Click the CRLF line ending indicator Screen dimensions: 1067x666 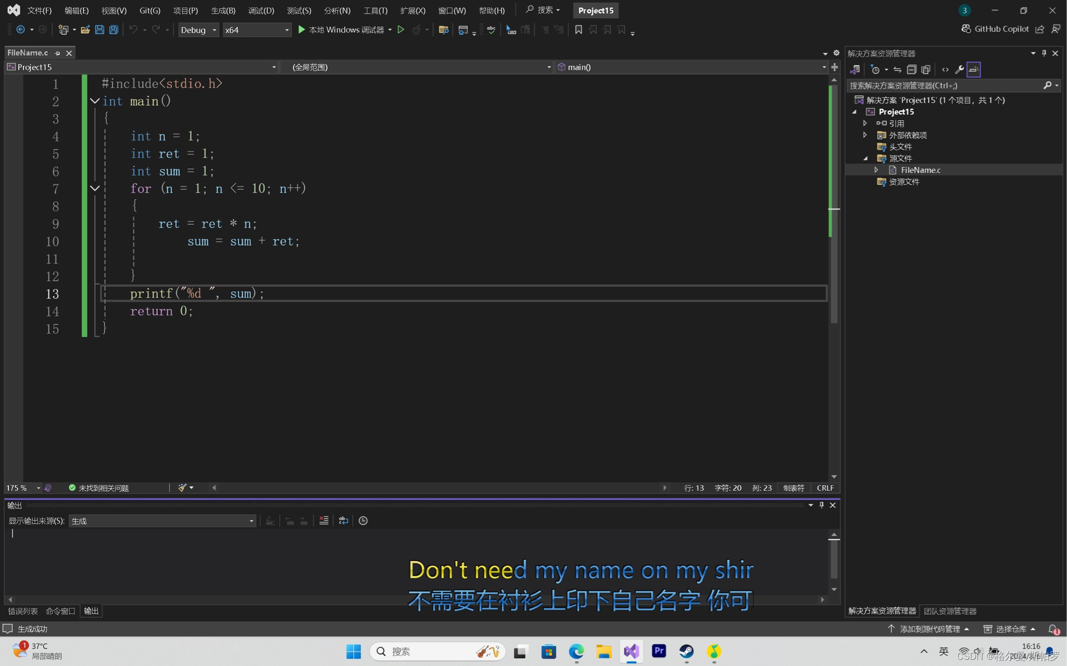(x=825, y=488)
